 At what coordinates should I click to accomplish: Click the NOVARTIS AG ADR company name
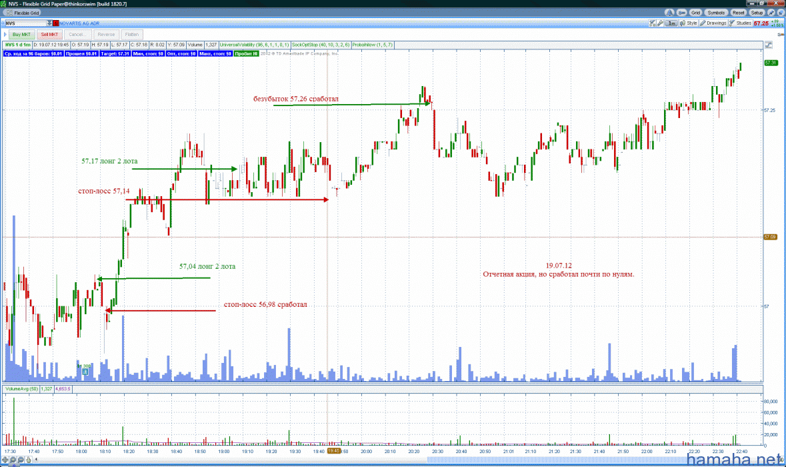79,23
